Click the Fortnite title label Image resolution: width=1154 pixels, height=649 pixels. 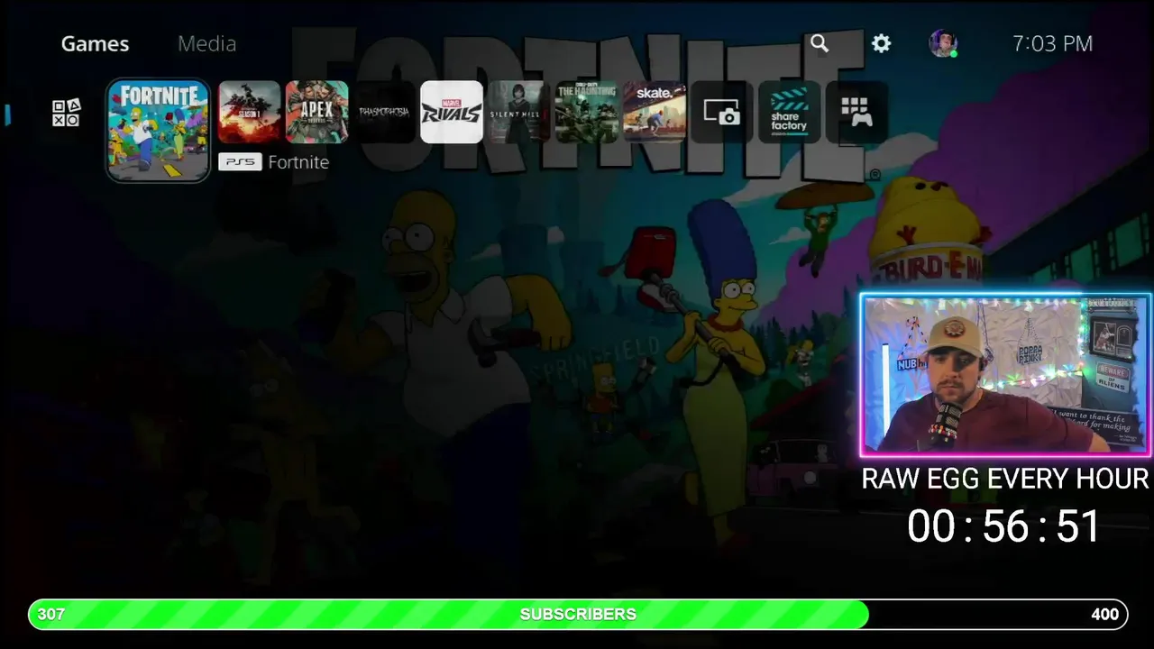tap(298, 162)
